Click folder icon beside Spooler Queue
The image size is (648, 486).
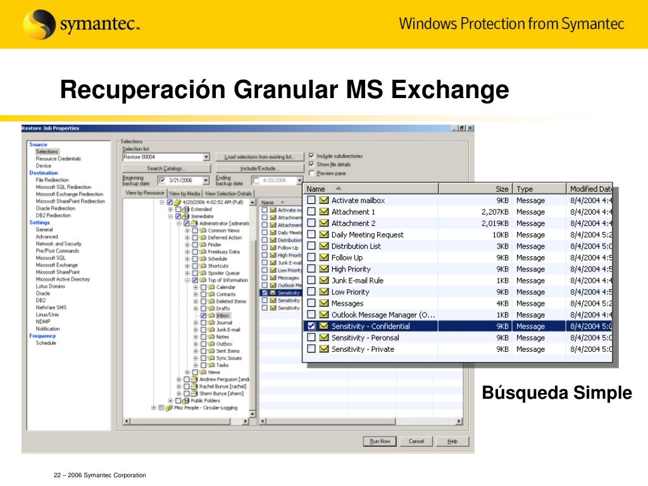pos(203,273)
